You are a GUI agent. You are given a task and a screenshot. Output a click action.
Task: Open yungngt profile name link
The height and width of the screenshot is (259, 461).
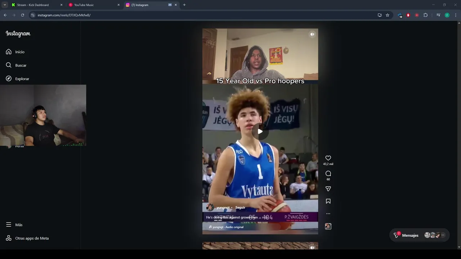[x=223, y=208]
